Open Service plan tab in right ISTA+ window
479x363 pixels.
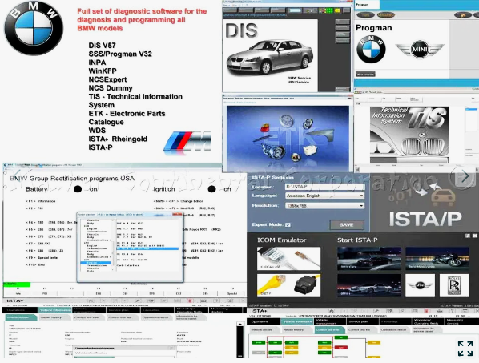tap(363, 322)
